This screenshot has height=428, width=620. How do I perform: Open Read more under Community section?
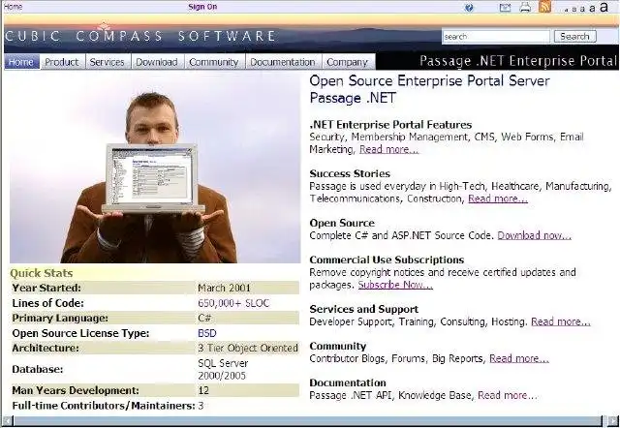coord(519,358)
